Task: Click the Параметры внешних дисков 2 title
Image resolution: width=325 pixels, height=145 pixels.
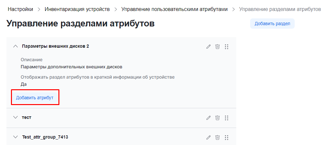Action: tap(55, 46)
